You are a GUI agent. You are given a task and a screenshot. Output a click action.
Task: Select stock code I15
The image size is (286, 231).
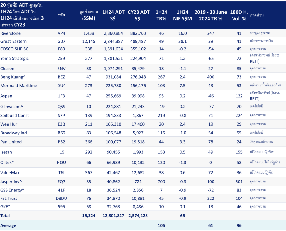[x=61, y=152]
